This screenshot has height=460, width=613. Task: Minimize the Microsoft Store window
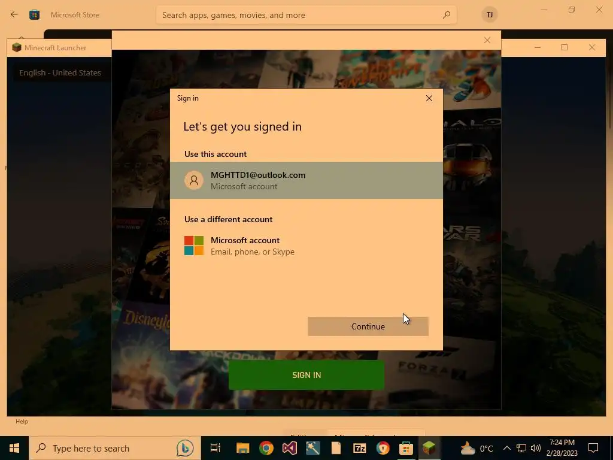coord(544,10)
